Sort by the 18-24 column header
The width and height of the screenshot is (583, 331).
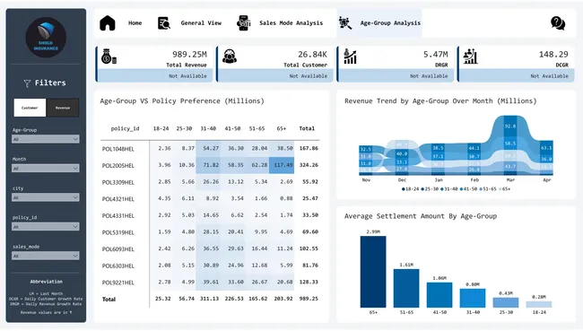(161, 128)
